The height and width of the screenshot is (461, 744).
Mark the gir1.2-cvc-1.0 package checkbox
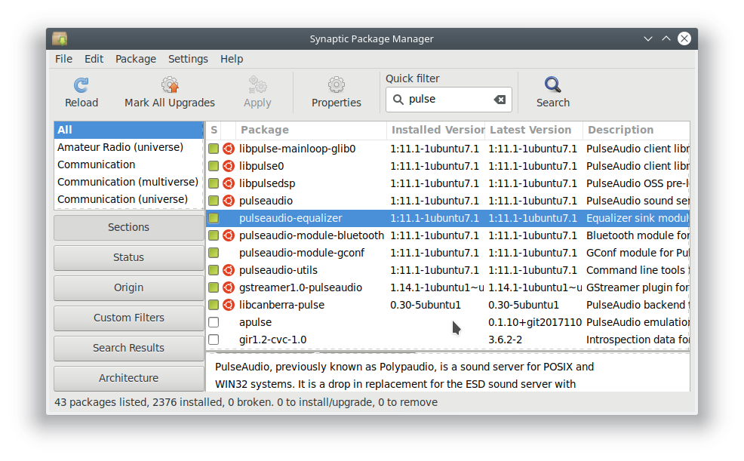(x=214, y=340)
